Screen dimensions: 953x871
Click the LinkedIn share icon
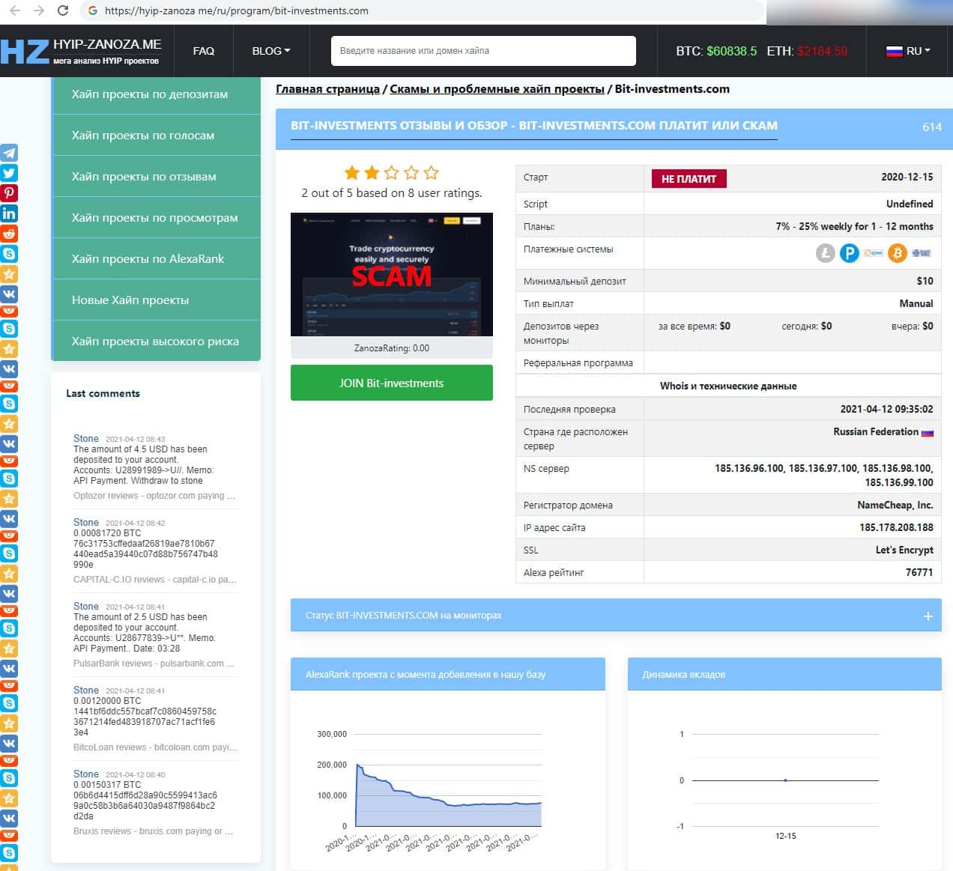click(9, 213)
